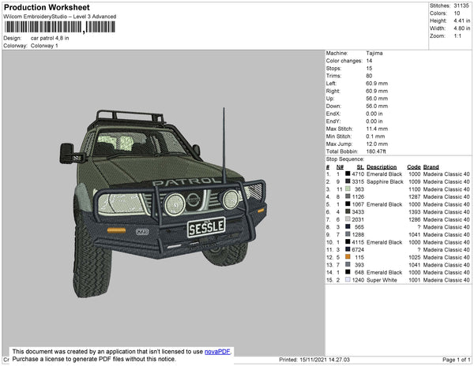Screen dimensions: 474x366
Task: Click the Color changes value 14
Action: point(369,61)
